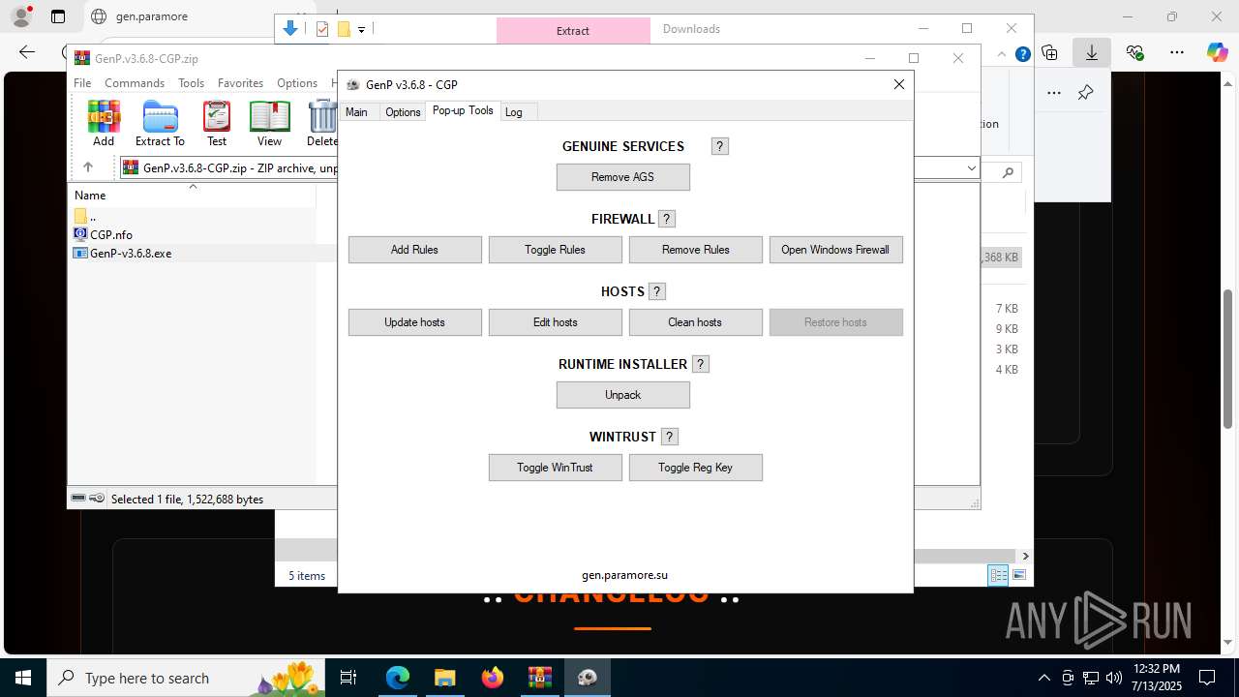1239x697 pixels.
Task: Expand the Explorer ribbon chevron
Action: [x=1004, y=55]
